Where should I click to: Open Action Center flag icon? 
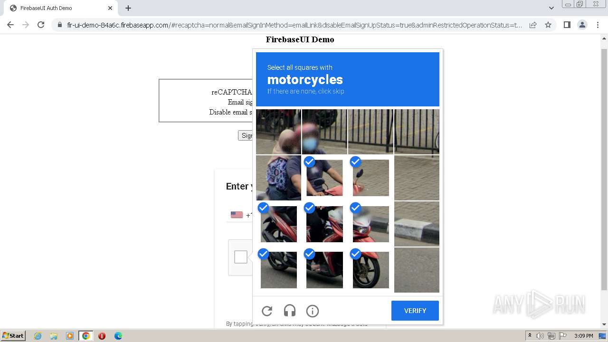click(562, 336)
